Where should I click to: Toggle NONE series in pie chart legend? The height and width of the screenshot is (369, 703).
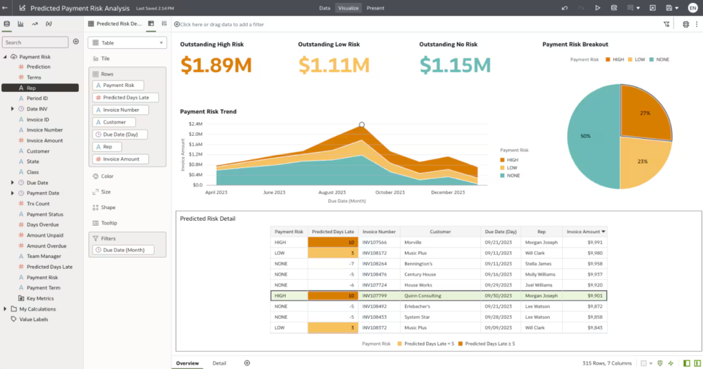[658, 60]
